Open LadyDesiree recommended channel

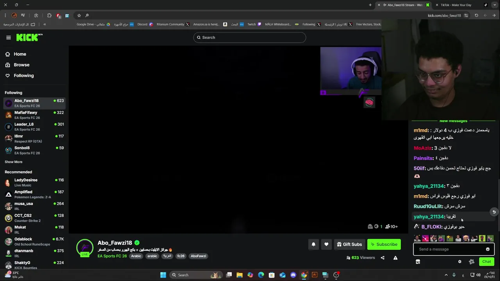pyautogui.click(x=34, y=182)
